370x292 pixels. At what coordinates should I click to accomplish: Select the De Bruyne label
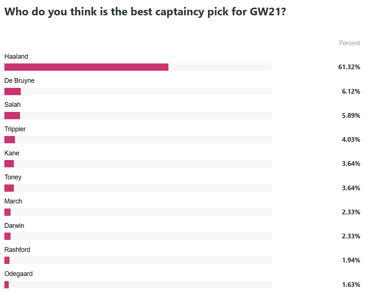point(19,81)
